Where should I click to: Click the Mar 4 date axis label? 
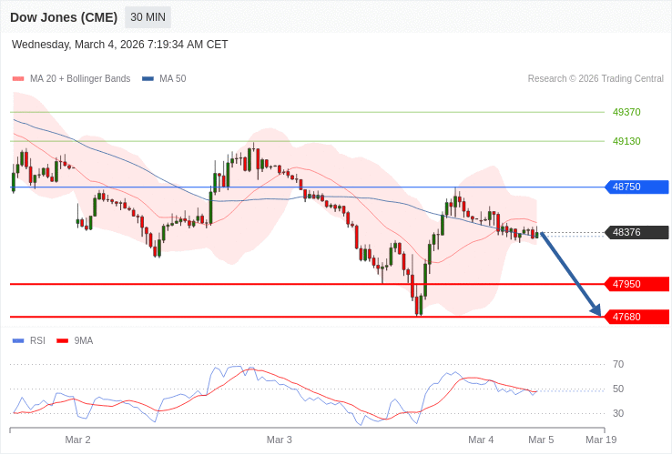[481, 440]
